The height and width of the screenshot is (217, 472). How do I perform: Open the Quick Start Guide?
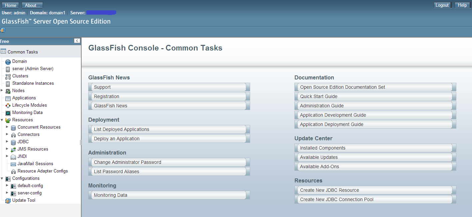[x=375, y=96]
